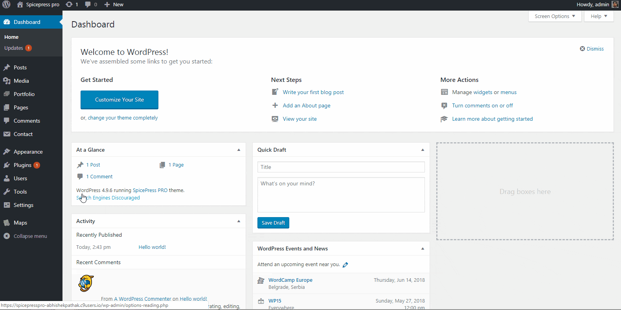Click the Appearance paintbrush icon
The height and width of the screenshot is (310, 621).
[x=7, y=152]
